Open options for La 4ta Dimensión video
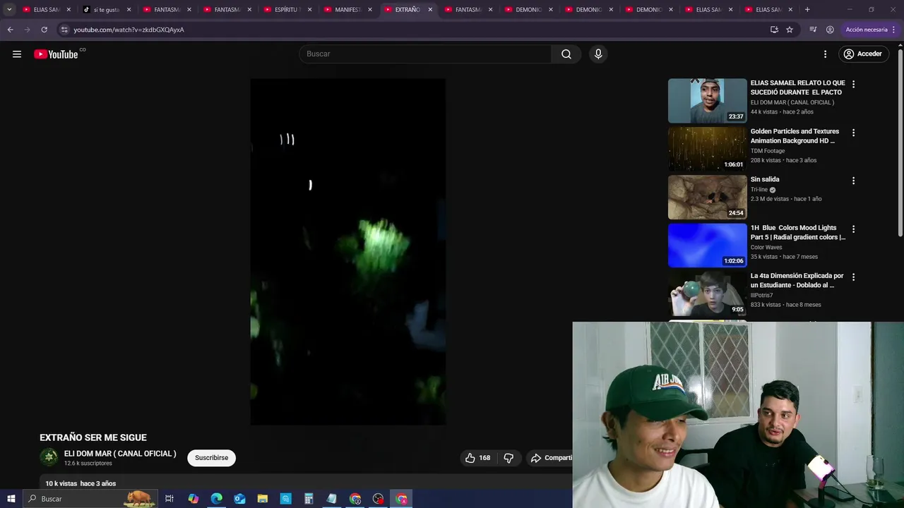Screen dimensions: 904x508 pos(853,277)
